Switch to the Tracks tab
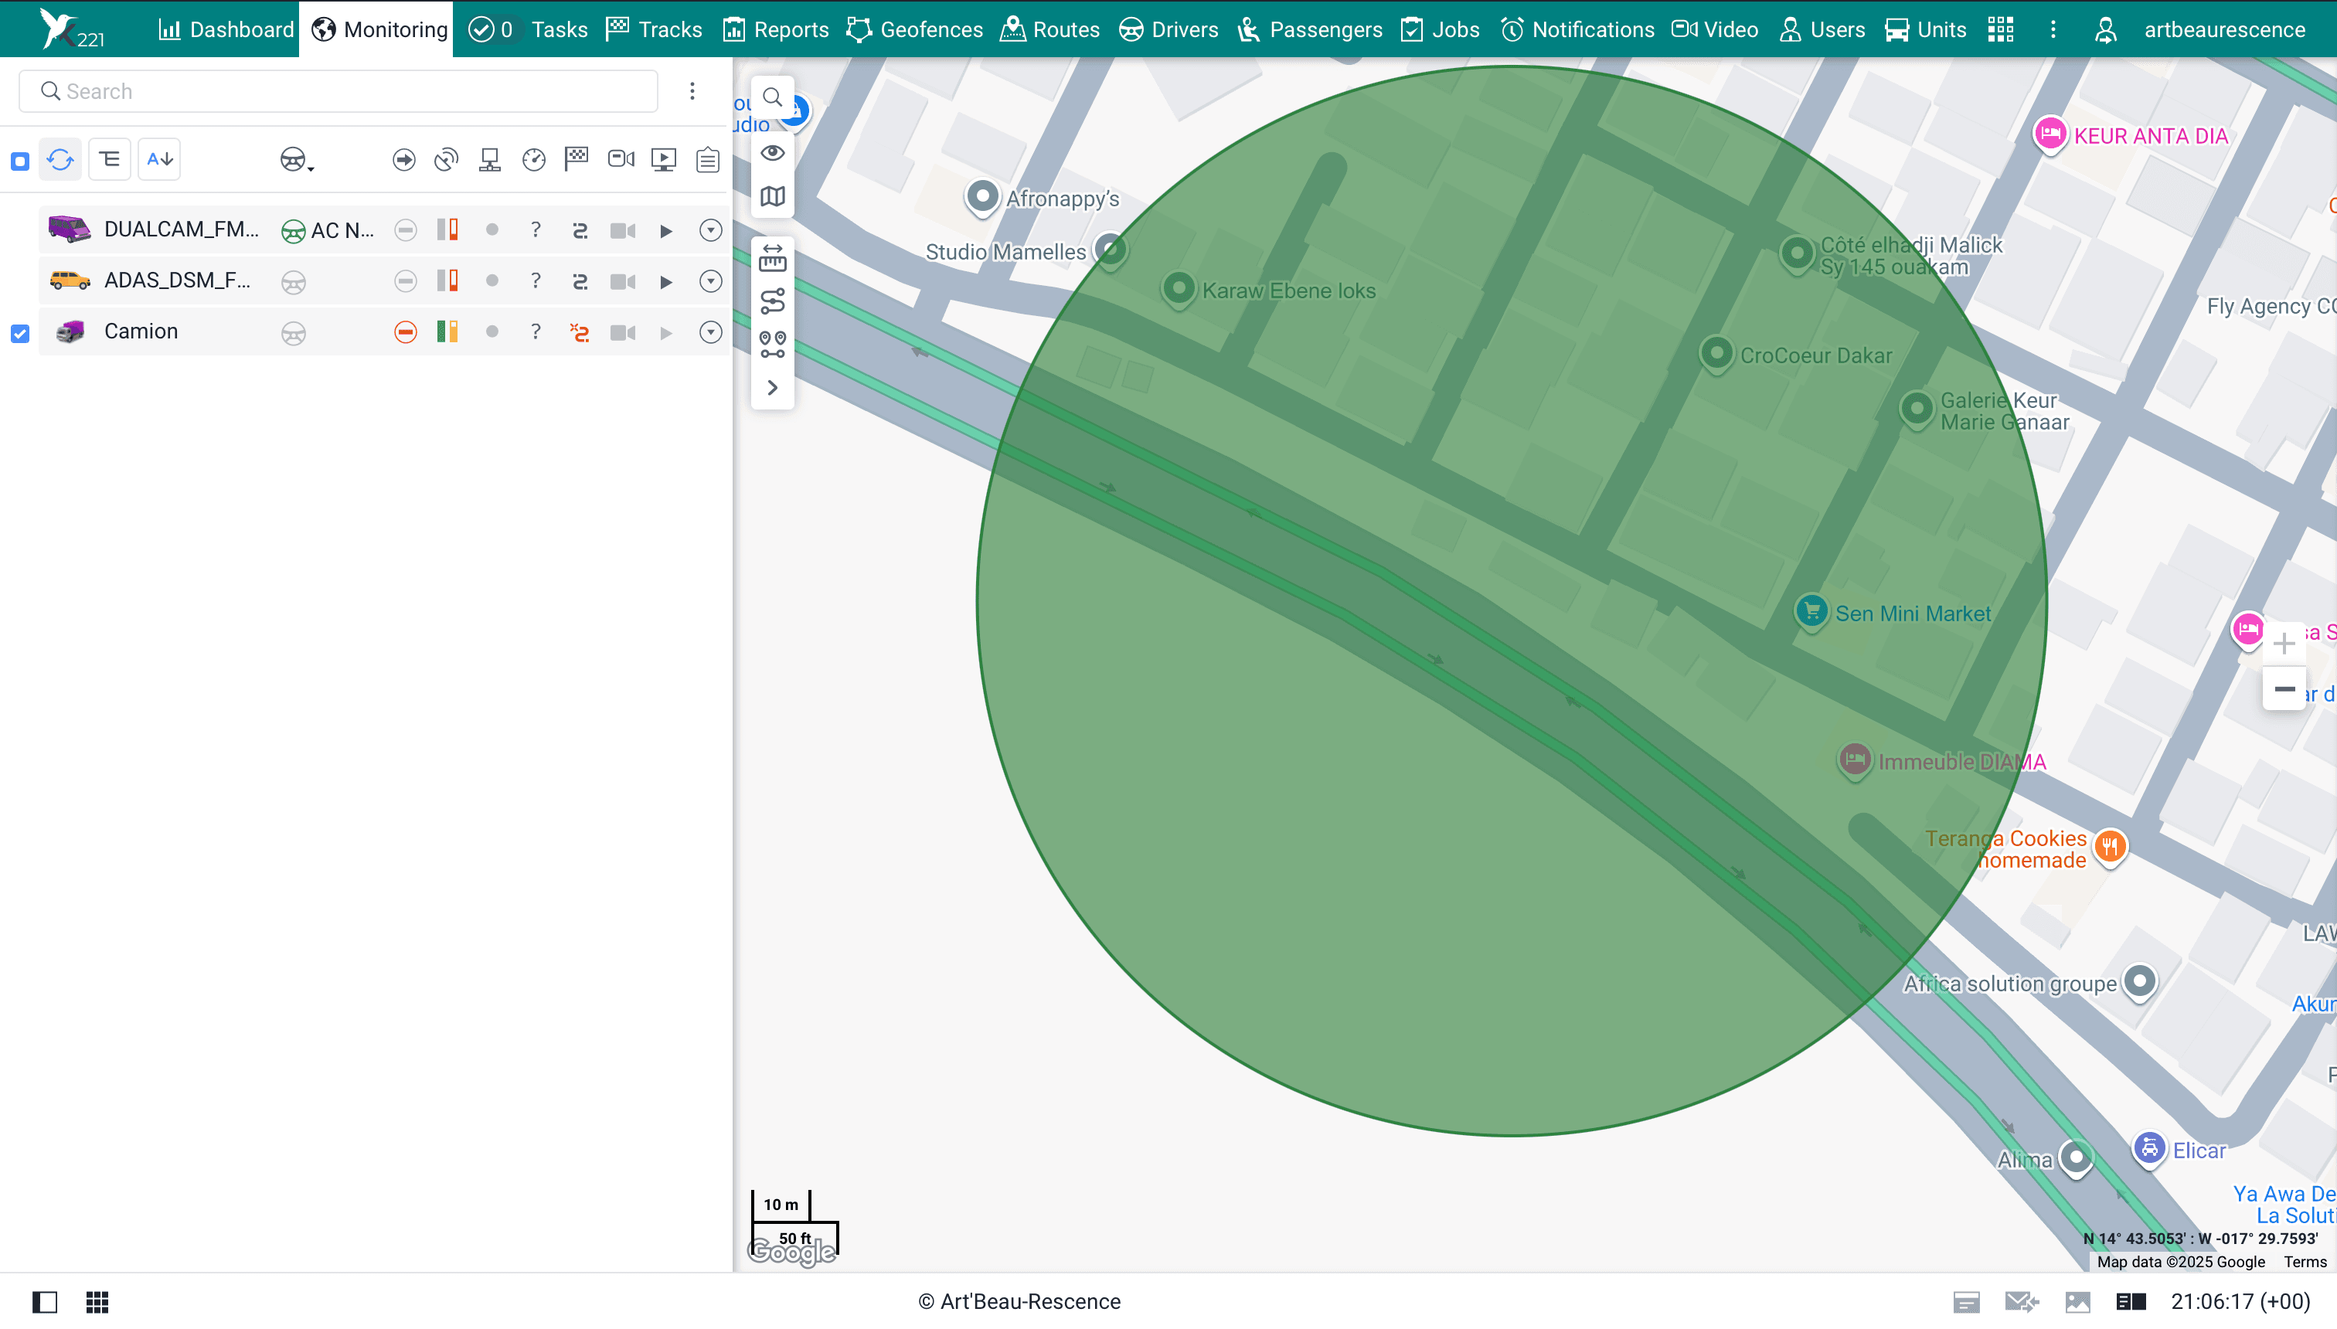This screenshot has height=1329, width=2337. pos(654,29)
